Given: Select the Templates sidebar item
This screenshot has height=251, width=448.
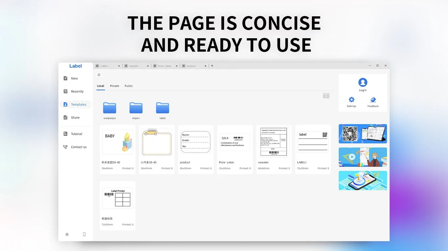Looking at the screenshot, I should pos(76,105).
